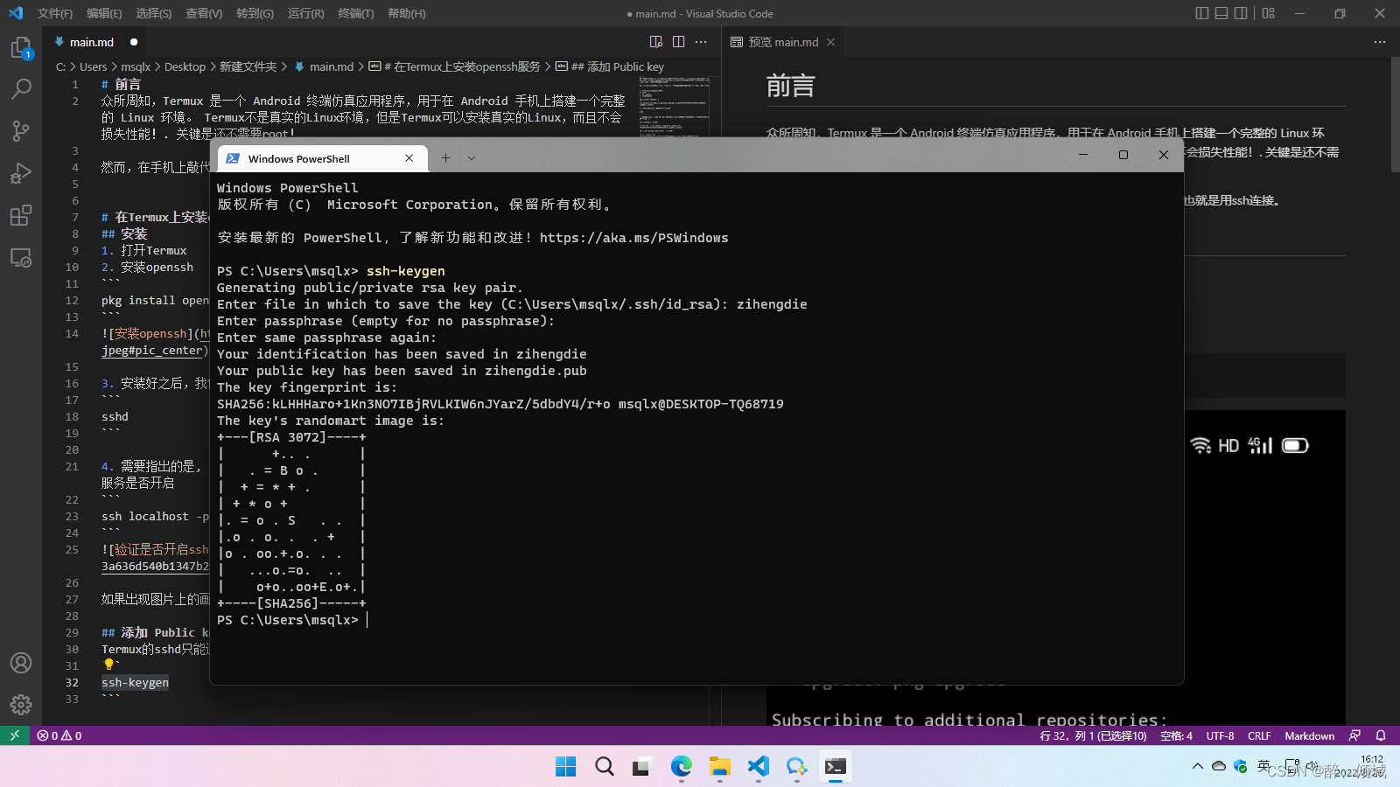Open a new tab in Windows PowerShell window
The width and height of the screenshot is (1400, 787).
445,158
